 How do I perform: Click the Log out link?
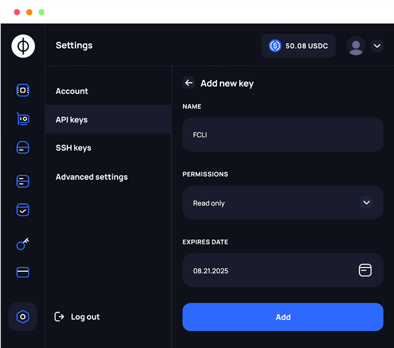[x=85, y=317]
